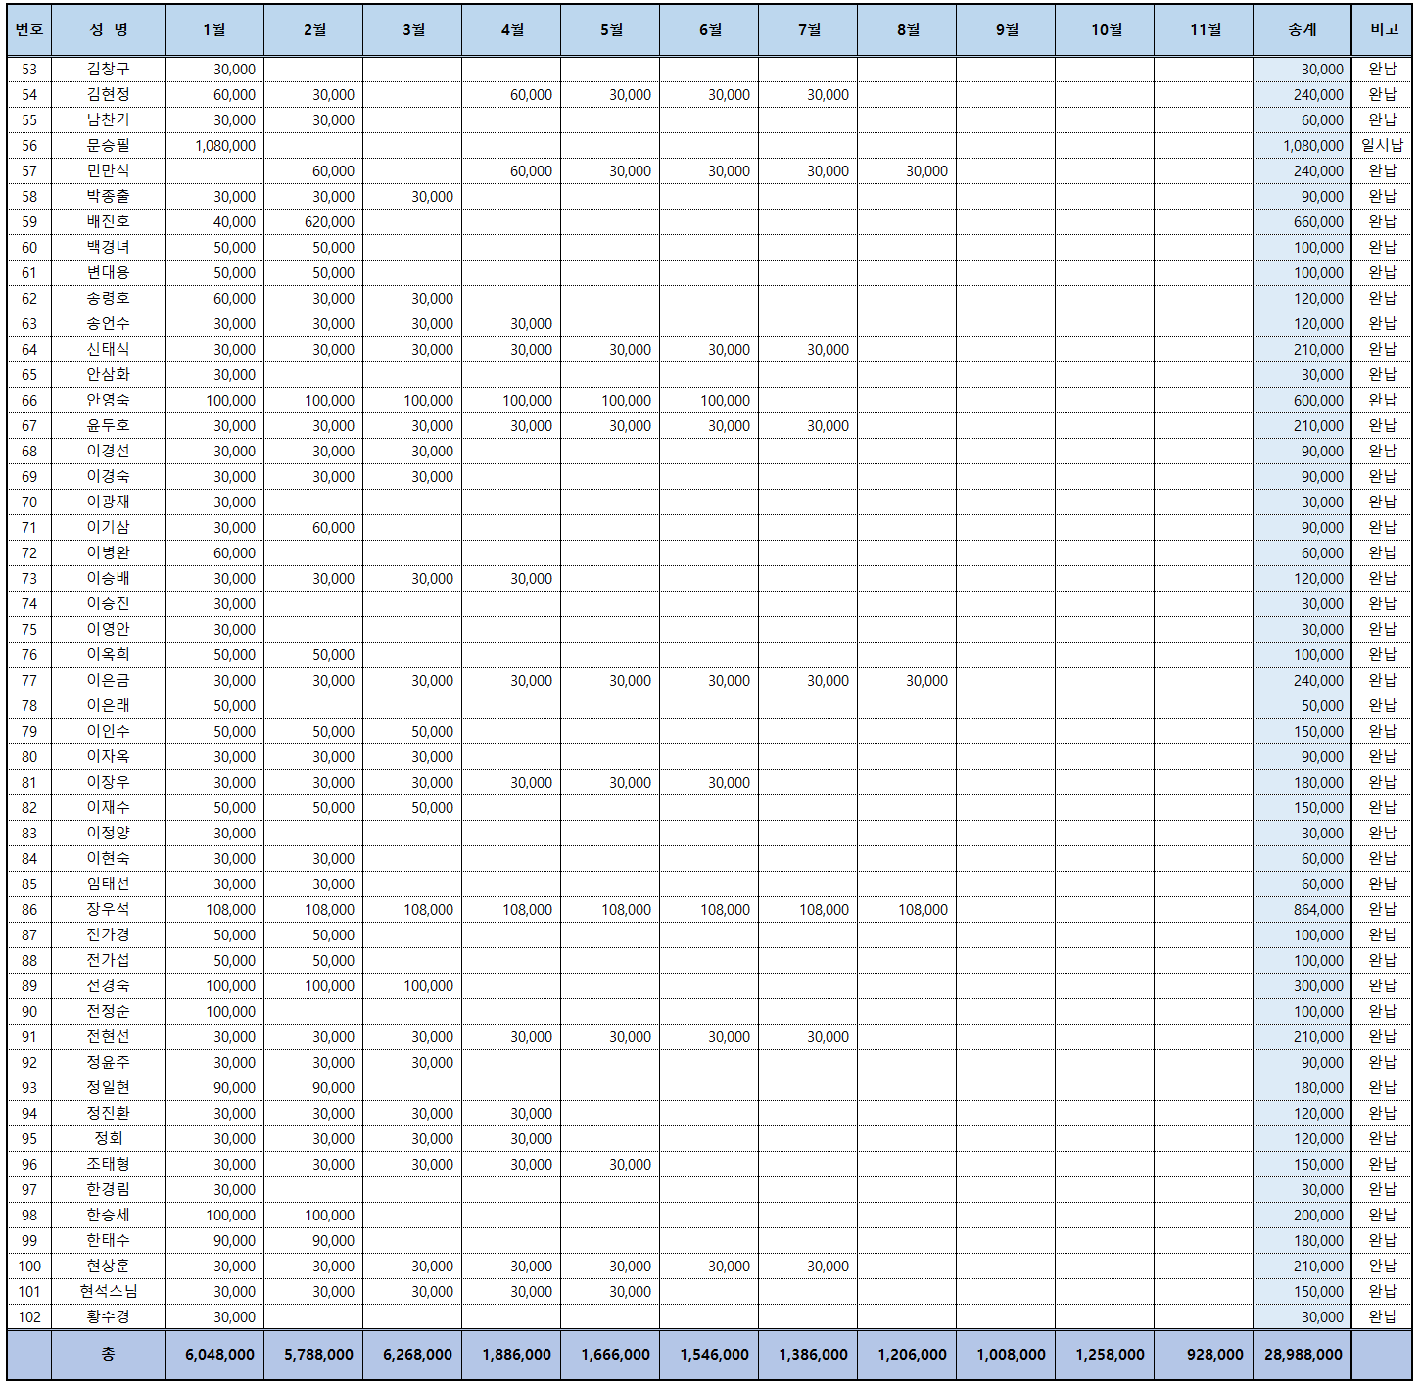Select name cell 정일현
This screenshot has width=1421, height=1386.
click(109, 1088)
